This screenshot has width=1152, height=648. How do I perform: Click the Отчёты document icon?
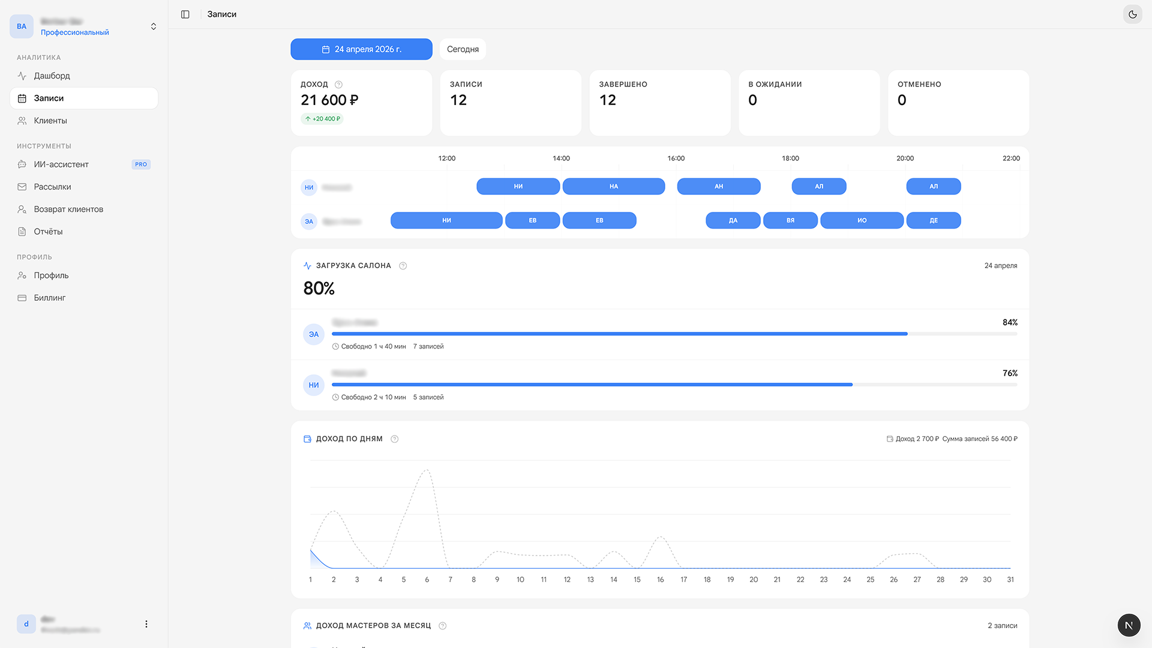point(22,232)
